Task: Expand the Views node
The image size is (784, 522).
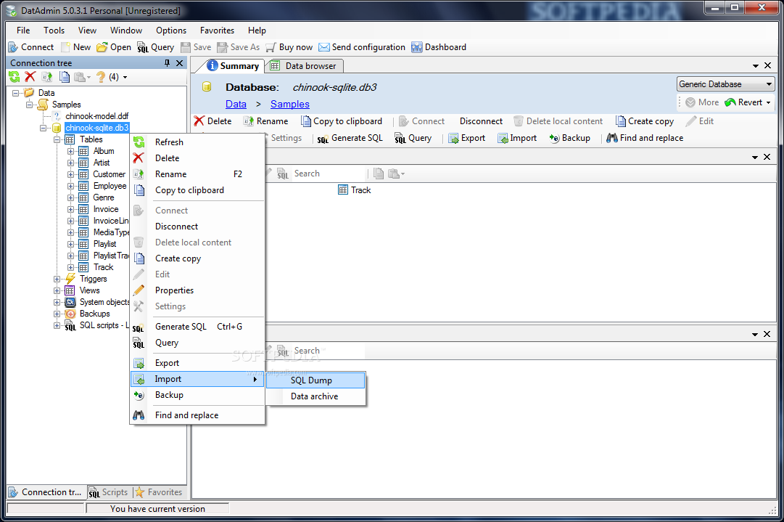Action: click(x=57, y=290)
